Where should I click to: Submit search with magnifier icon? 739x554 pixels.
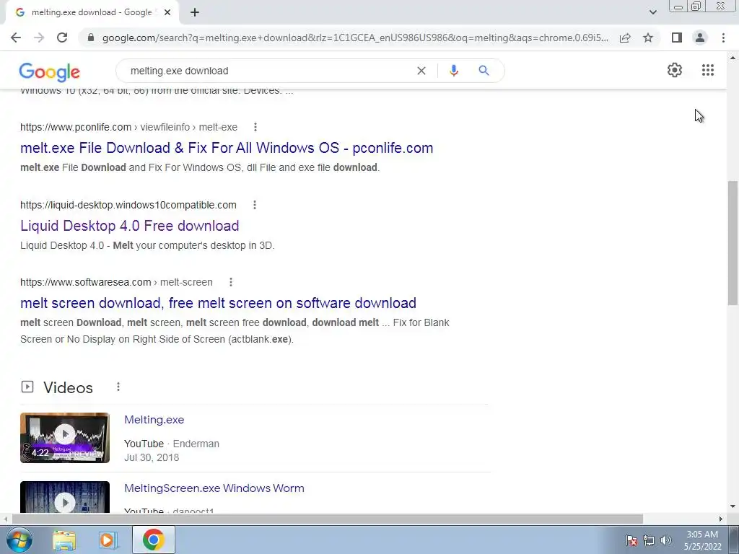coord(484,71)
